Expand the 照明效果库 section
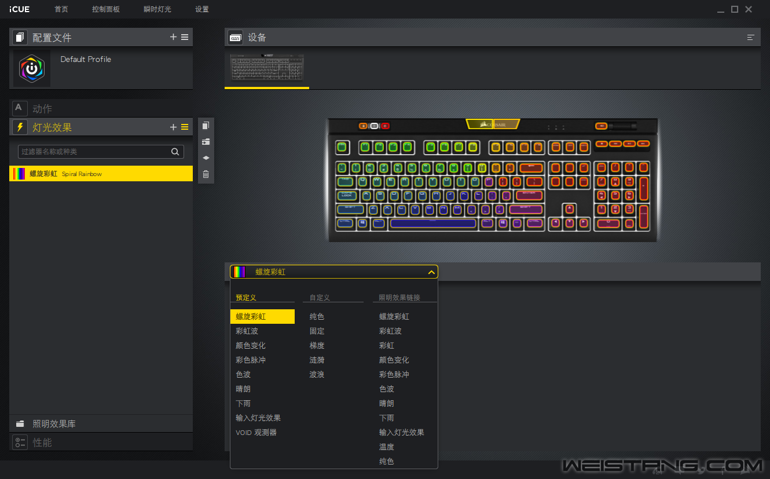This screenshot has height=479, width=770. 54,424
